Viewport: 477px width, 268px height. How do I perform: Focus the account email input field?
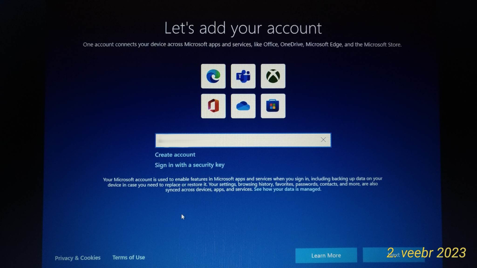point(243,140)
